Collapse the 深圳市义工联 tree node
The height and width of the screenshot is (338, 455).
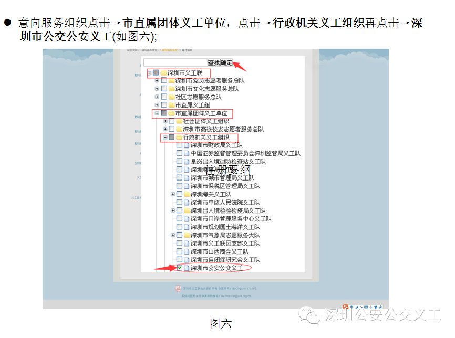point(149,72)
